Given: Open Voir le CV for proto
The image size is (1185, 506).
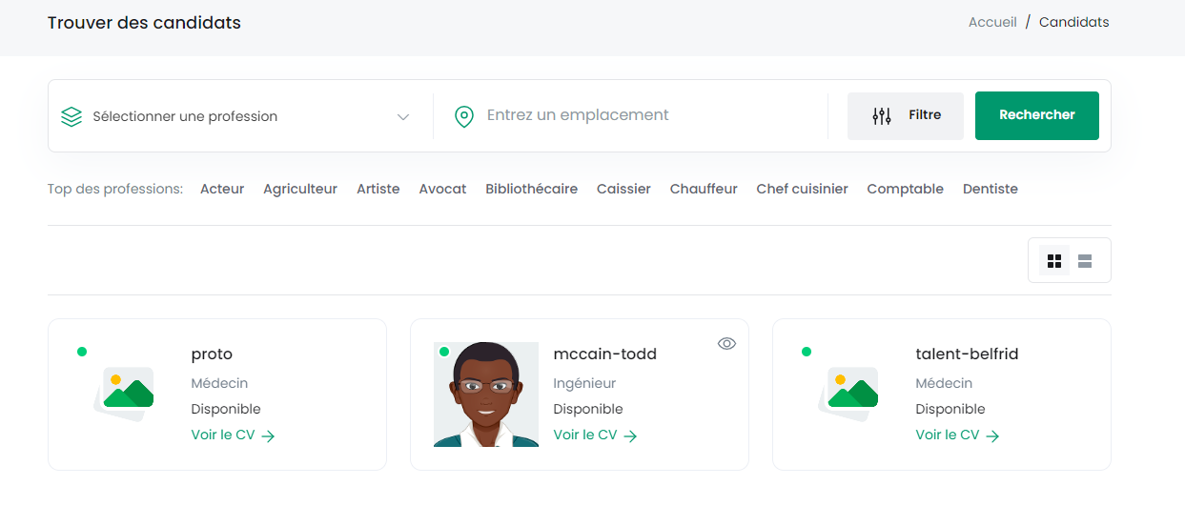Looking at the screenshot, I should click(x=234, y=435).
